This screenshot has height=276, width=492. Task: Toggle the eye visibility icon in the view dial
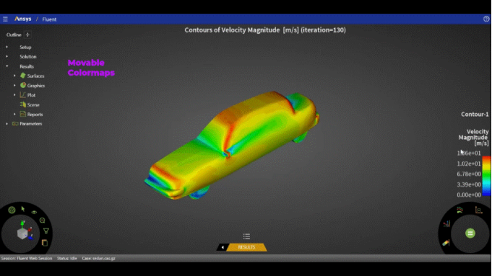[x=34, y=212]
